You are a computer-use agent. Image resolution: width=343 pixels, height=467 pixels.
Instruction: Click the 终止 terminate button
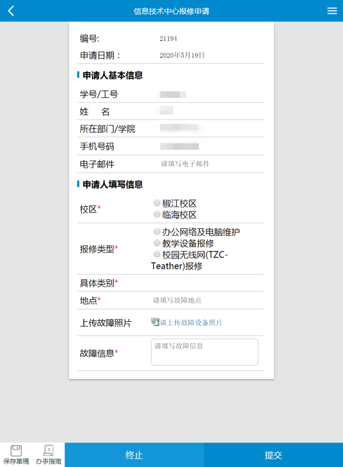(x=134, y=455)
